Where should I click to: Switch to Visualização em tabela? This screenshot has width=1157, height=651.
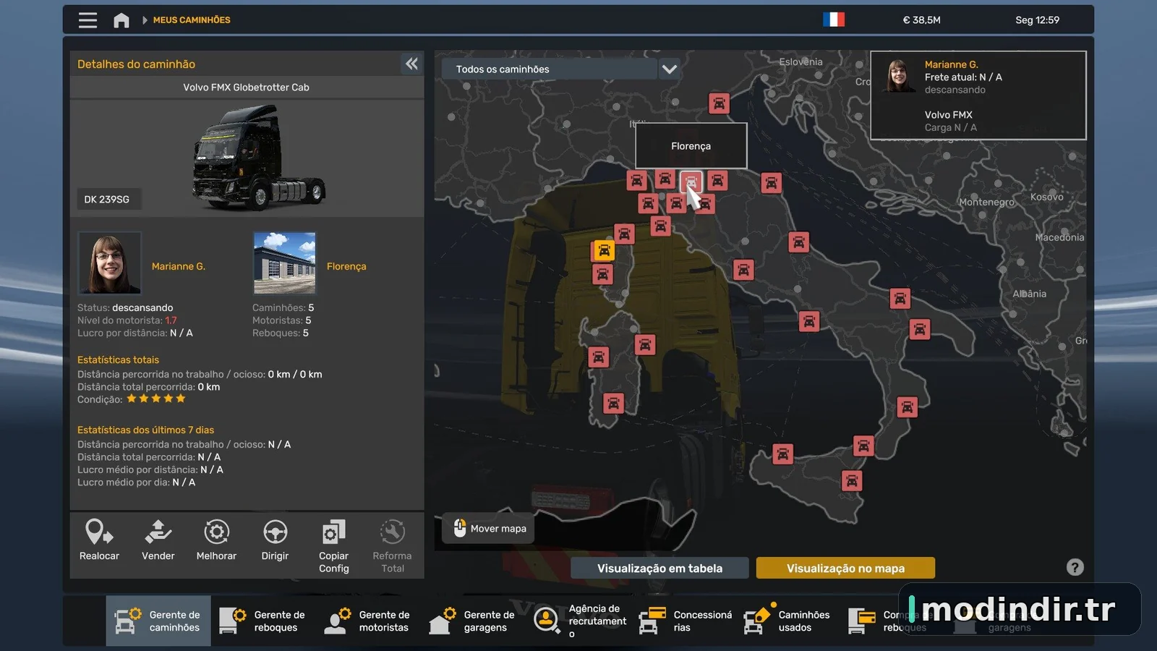pyautogui.click(x=659, y=568)
